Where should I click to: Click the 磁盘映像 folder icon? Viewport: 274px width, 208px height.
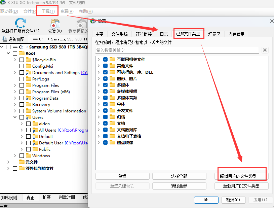click(112, 143)
